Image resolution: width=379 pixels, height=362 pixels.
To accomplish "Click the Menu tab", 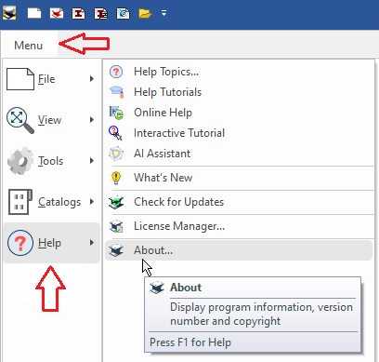I will tap(29, 46).
